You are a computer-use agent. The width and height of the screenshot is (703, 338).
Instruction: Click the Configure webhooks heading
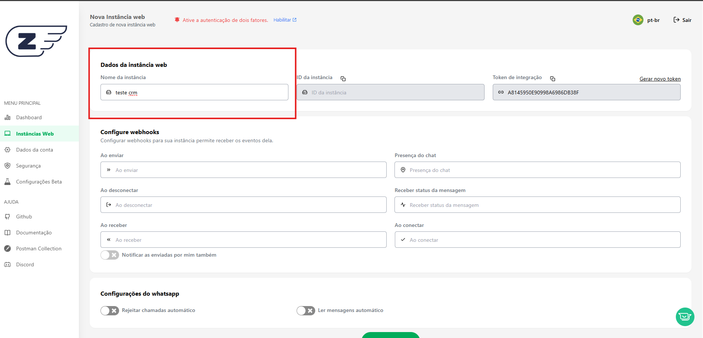point(130,132)
